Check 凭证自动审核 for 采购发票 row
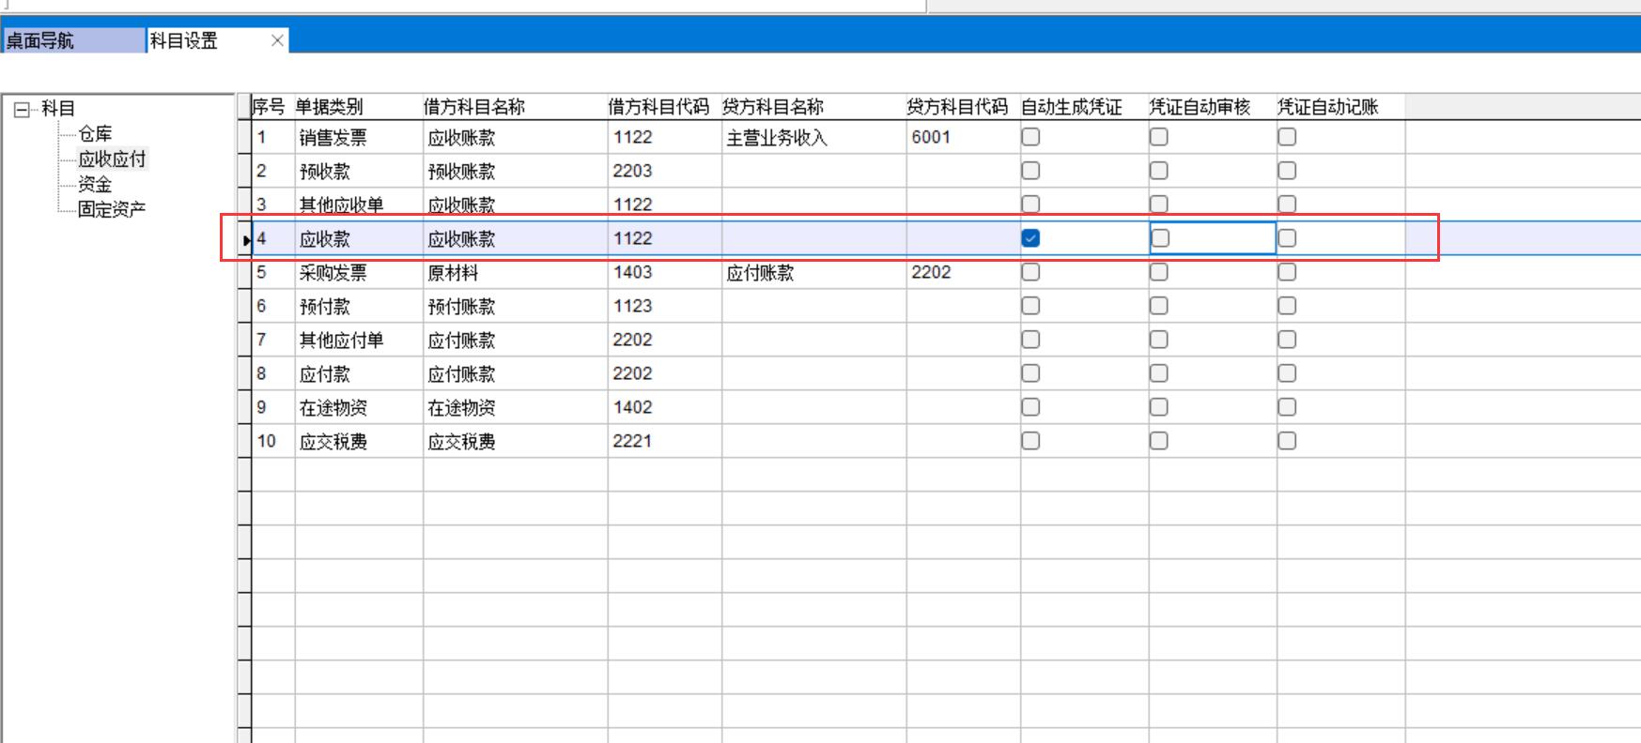 (1159, 272)
